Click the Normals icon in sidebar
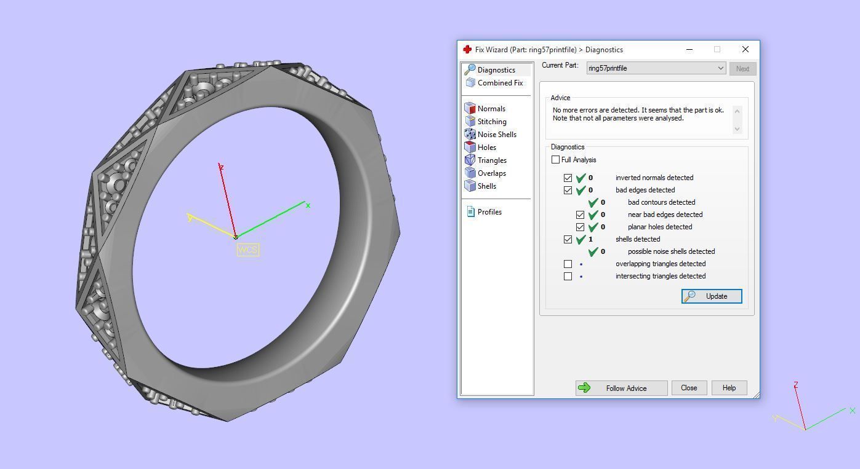Image resolution: width=860 pixels, height=469 pixels. point(470,108)
